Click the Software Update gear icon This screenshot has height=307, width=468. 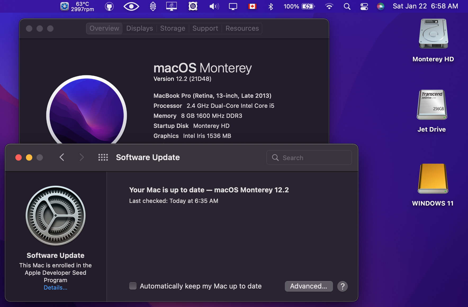56,216
